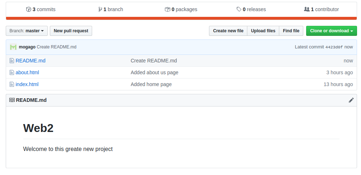Viewport: 361px width, 175px height.
Task: View the 1 branch link
Action: pyautogui.click(x=110, y=9)
